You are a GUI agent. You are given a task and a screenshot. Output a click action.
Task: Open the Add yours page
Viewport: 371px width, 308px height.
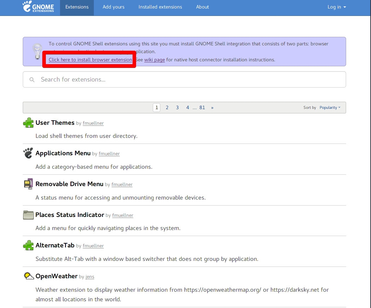click(114, 7)
